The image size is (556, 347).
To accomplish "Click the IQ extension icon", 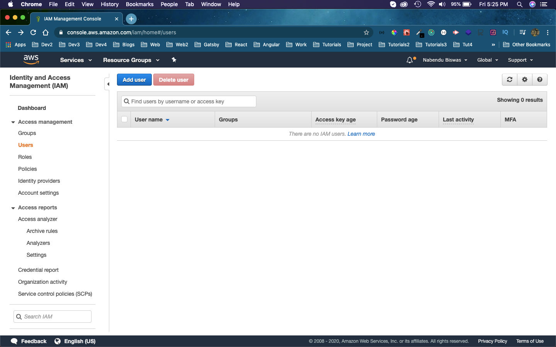I will [505, 32].
